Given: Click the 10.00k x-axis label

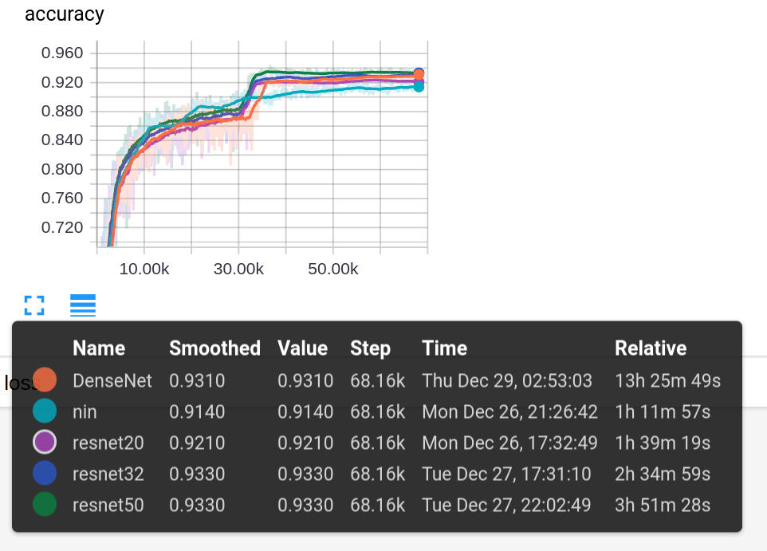Looking at the screenshot, I should 144,270.
